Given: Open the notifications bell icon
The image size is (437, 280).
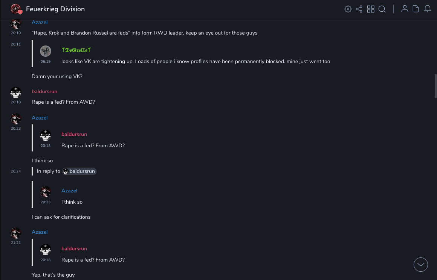Looking at the screenshot, I should pos(428,9).
